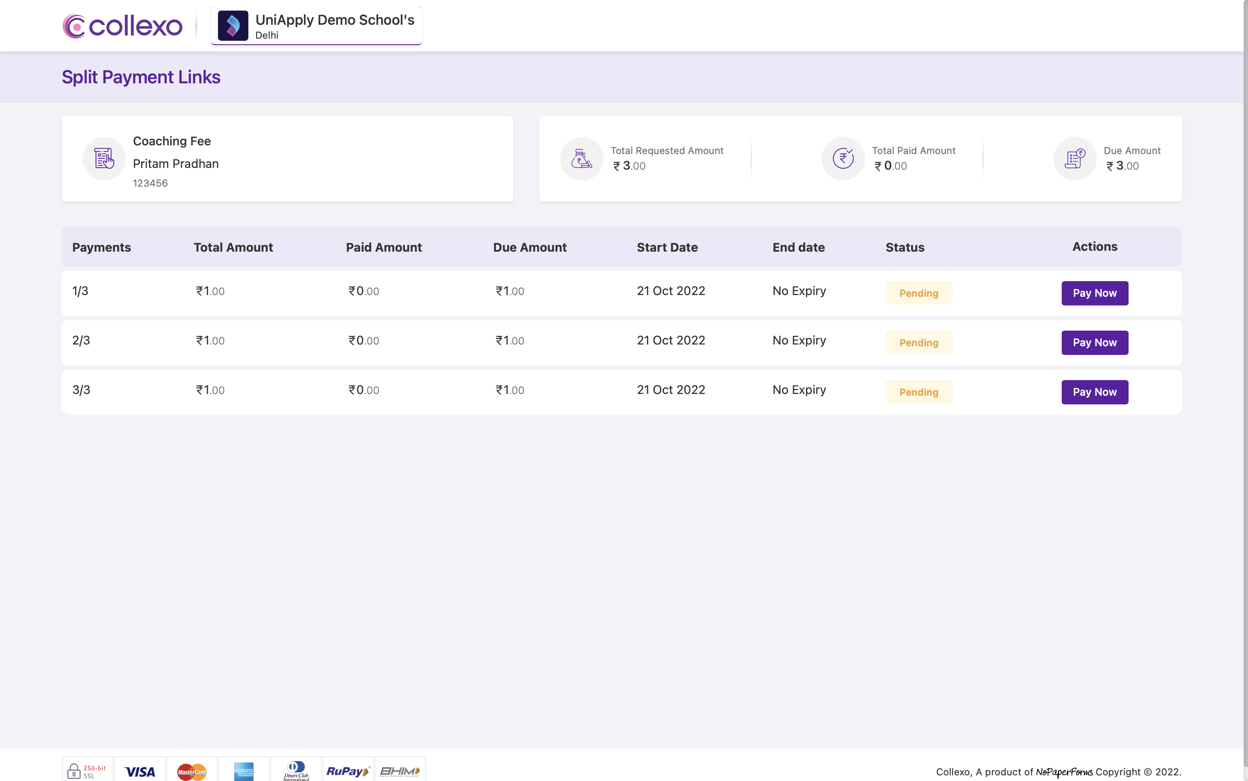Click the Coaching Fee invoice icon
The width and height of the screenshot is (1248, 781).
pyautogui.click(x=104, y=158)
